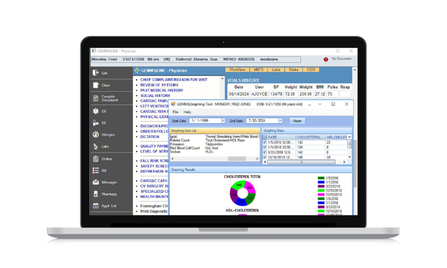Click the red No Document status icon
The width and height of the screenshot is (447, 268).
[326, 59]
